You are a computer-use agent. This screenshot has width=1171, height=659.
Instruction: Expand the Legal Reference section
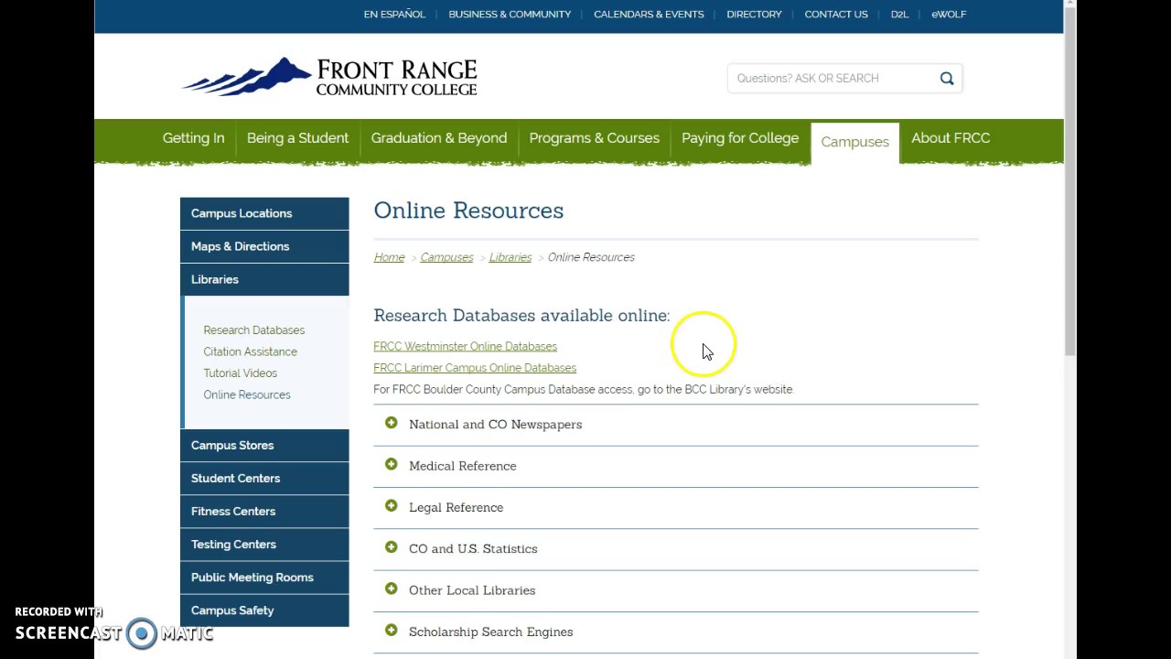(675, 507)
